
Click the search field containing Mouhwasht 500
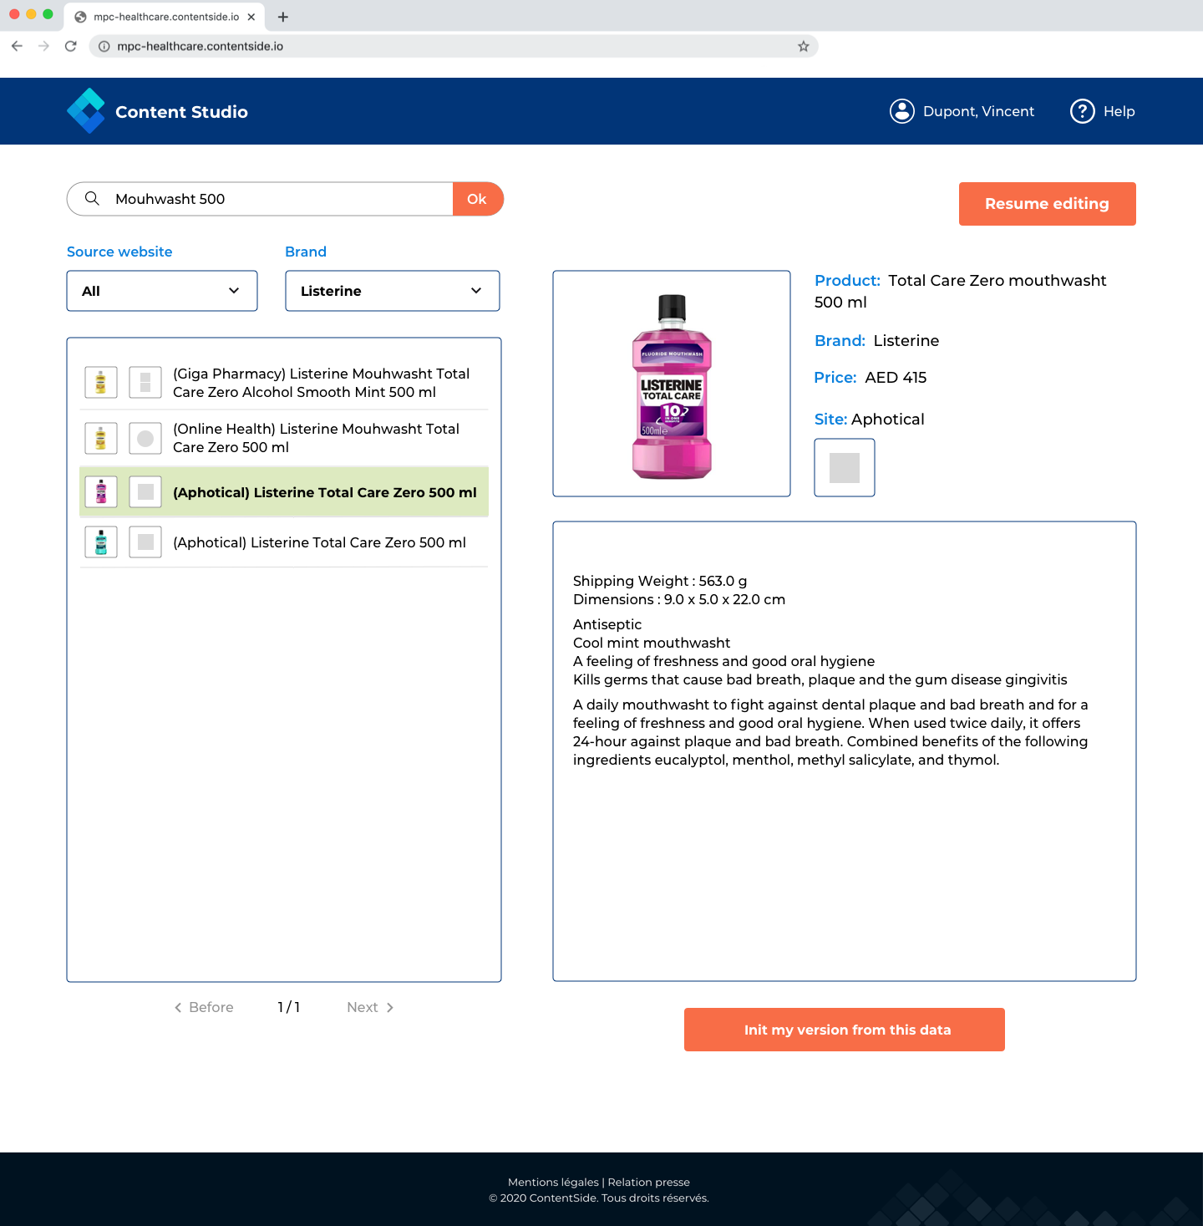click(x=260, y=199)
